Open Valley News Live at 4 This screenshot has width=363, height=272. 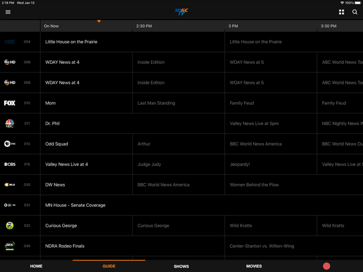pyautogui.click(x=87, y=164)
